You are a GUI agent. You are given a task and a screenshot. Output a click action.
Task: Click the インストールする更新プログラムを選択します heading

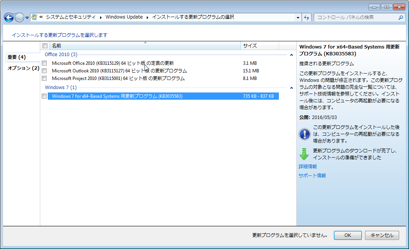click(x=60, y=35)
